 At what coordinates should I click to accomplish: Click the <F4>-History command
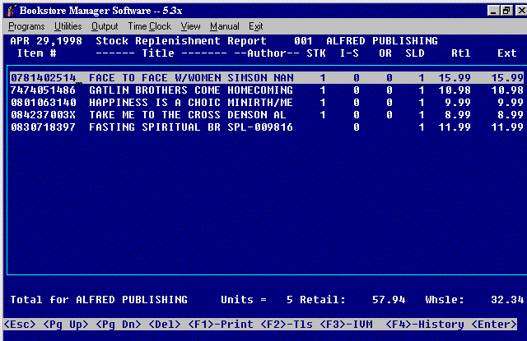[425, 325]
